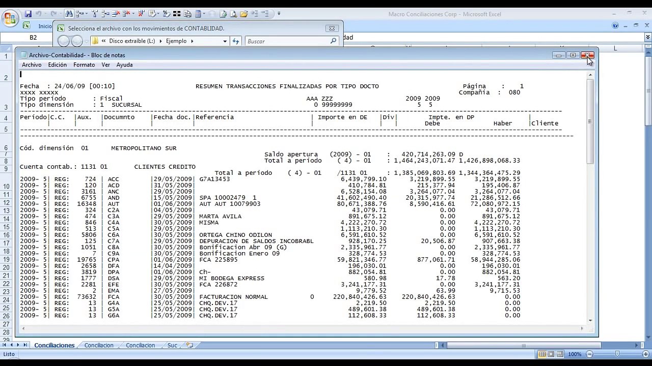This screenshot has width=652, height=366.
Task: Refresh the file dialog location
Action: (236, 41)
